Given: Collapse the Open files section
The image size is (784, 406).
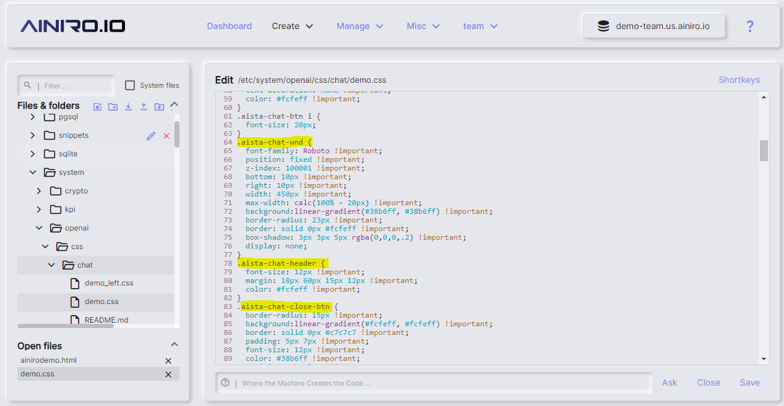Looking at the screenshot, I should (174, 345).
